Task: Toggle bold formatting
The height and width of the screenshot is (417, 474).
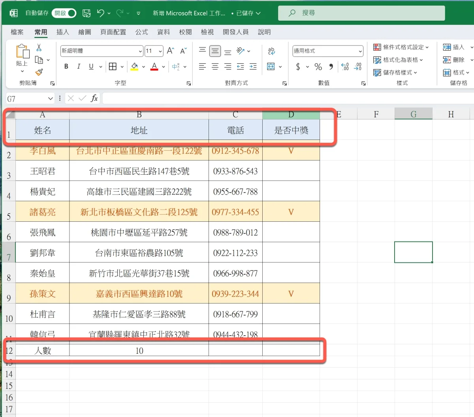Action: (66, 66)
